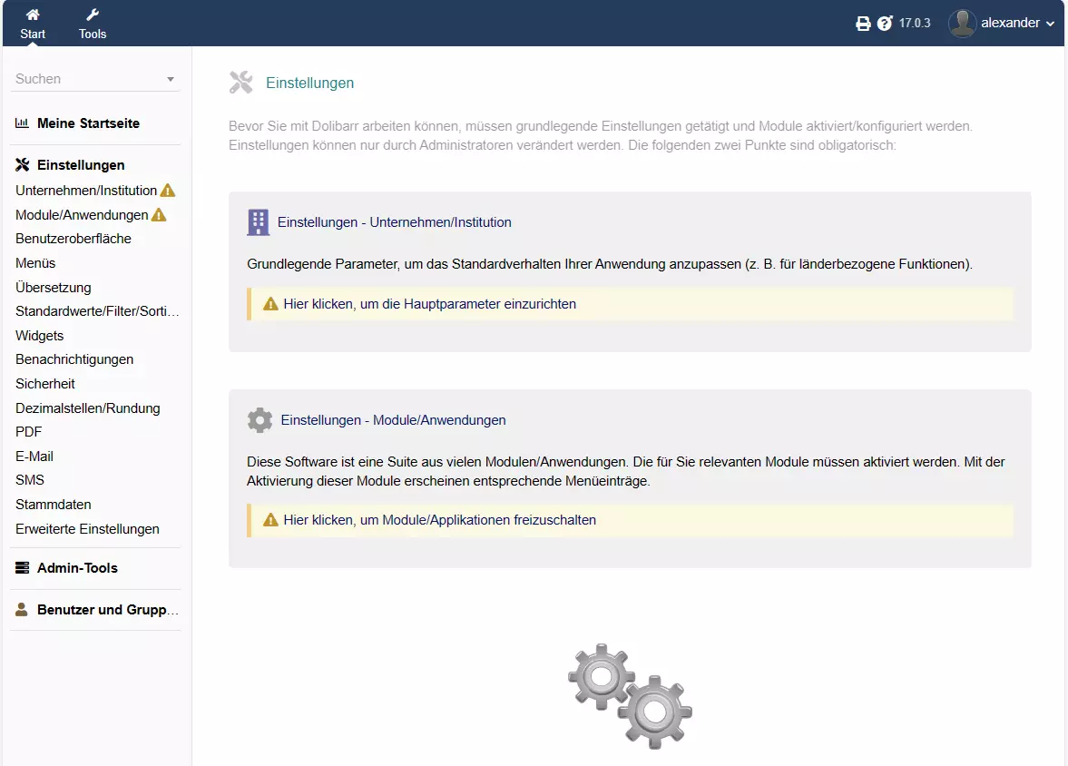The image size is (1068, 766).
Task: Click warning icon next to Unternehmen/Institution sidebar
Action: pyautogui.click(x=168, y=191)
